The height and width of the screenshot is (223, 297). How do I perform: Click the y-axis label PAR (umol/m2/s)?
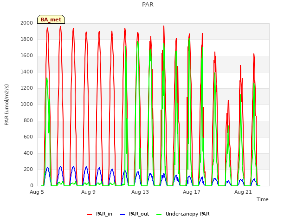6,105
